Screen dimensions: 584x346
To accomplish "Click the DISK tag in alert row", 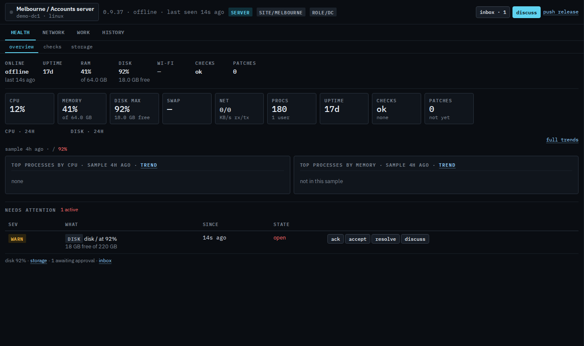I will pyautogui.click(x=74, y=239).
